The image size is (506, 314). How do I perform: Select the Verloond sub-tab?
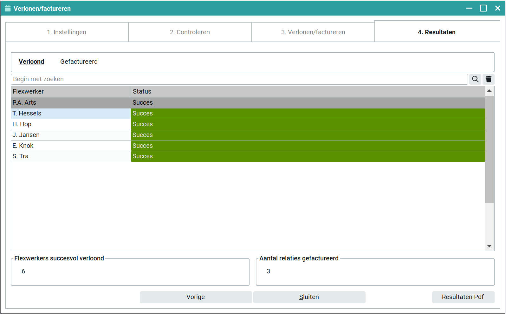(31, 62)
